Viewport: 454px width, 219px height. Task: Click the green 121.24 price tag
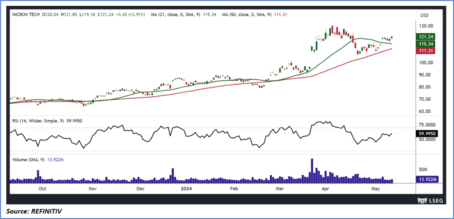pos(425,37)
